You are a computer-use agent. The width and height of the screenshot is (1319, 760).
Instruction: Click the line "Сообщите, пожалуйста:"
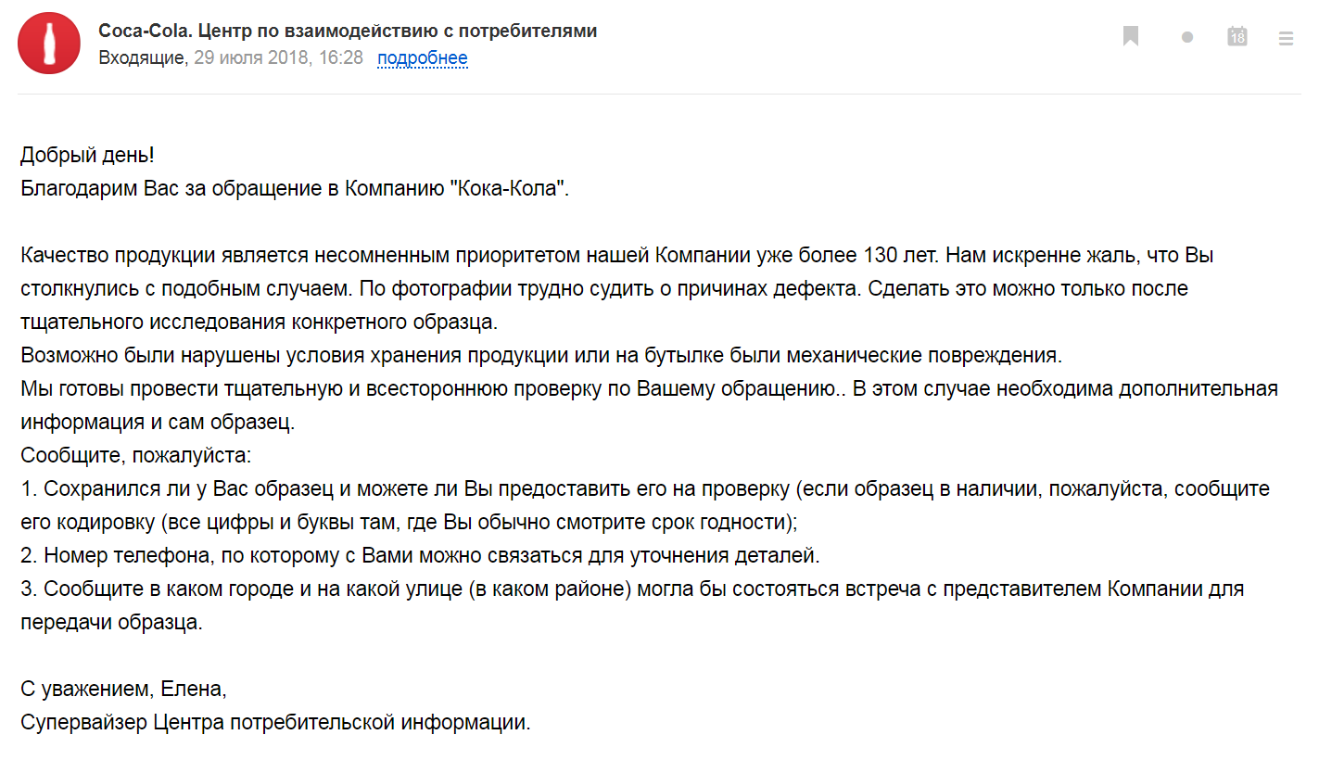(x=136, y=455)
